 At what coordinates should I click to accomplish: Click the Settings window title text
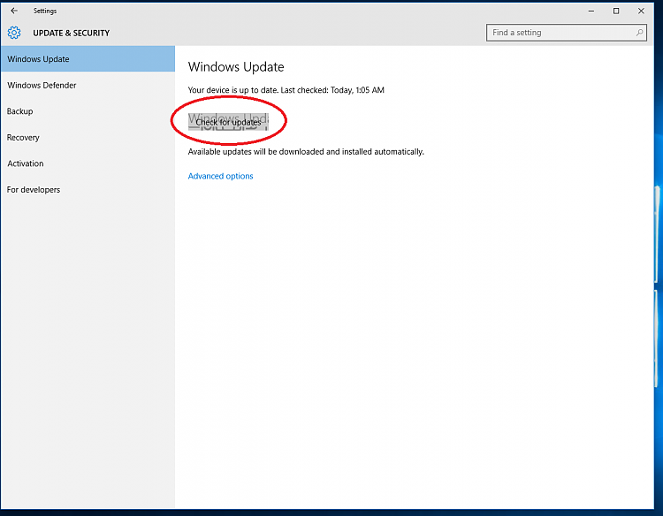45,11
